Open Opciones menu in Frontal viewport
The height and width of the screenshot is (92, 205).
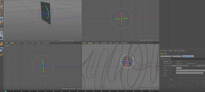tap(104, 43)
